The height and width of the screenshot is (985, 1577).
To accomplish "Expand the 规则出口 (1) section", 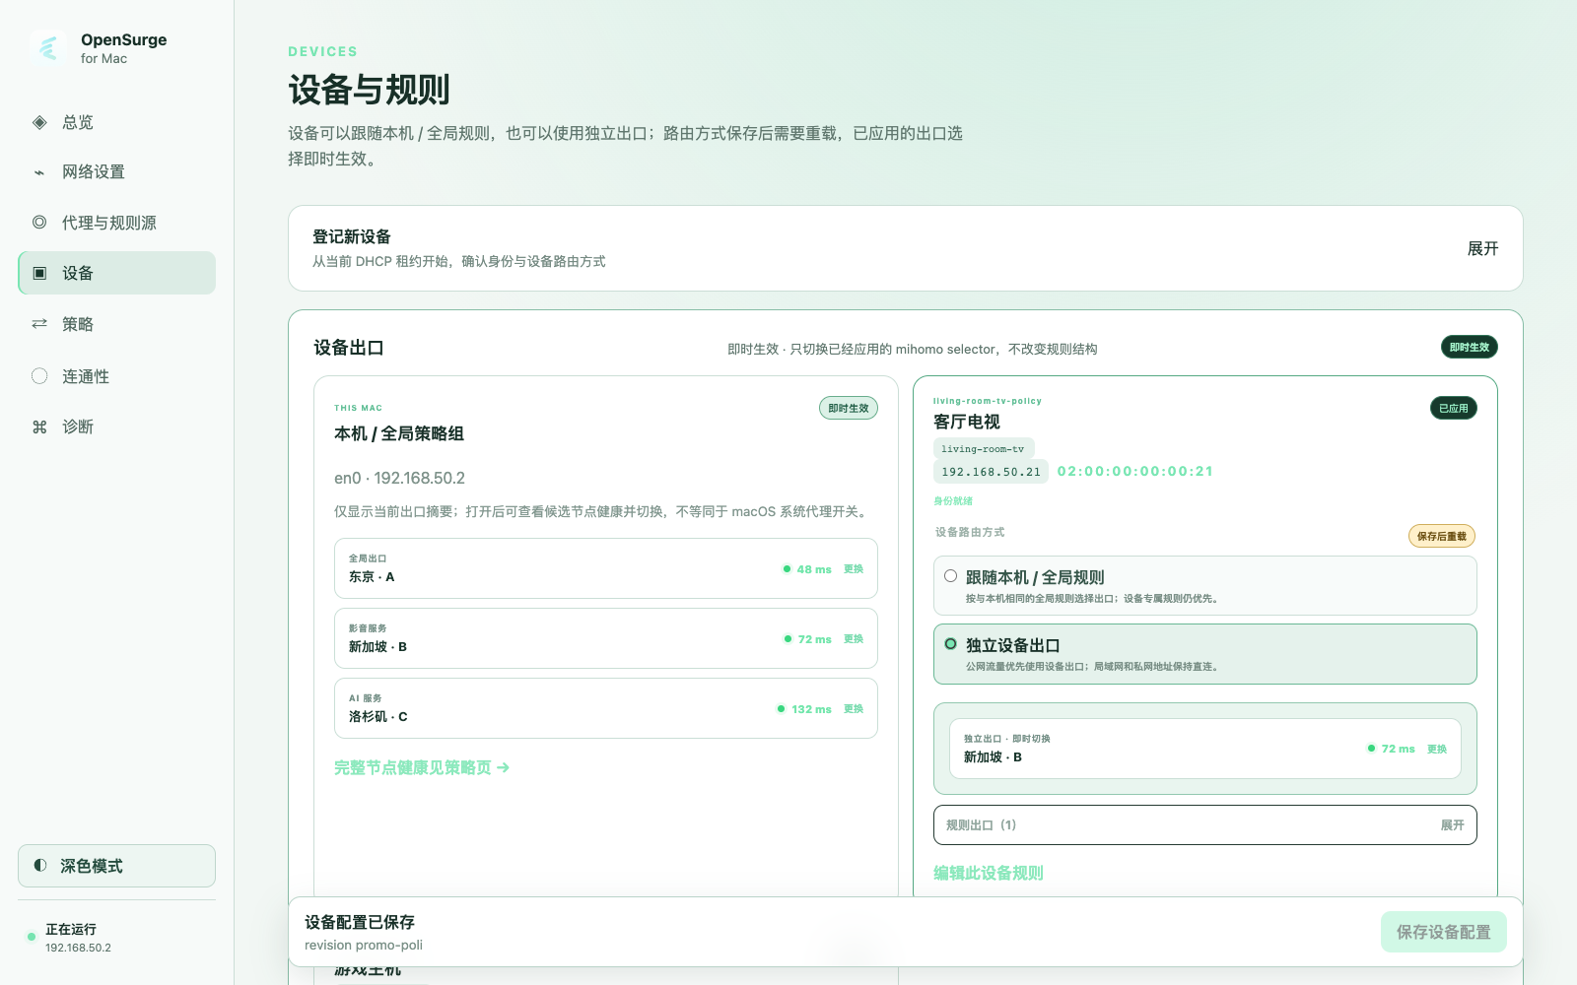I will [x=1204, y=825].
